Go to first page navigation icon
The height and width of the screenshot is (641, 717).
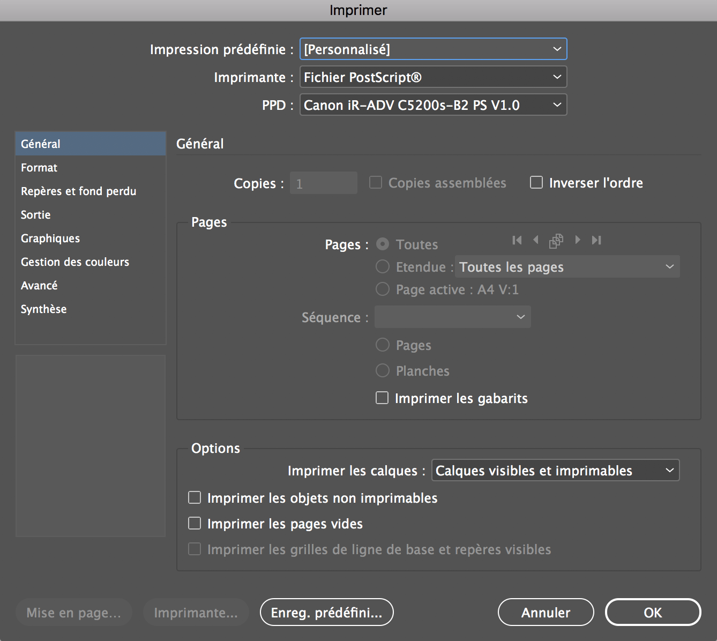[517, 240]
